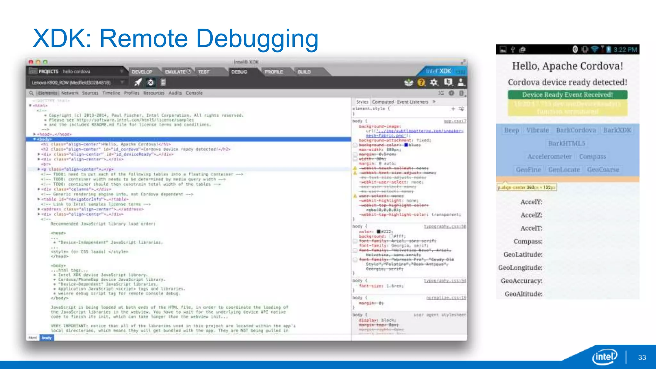The width and height of the screenshot is (656, 369).
Task: Select the body breadcrumb at bottom
Action: point(47,338)
